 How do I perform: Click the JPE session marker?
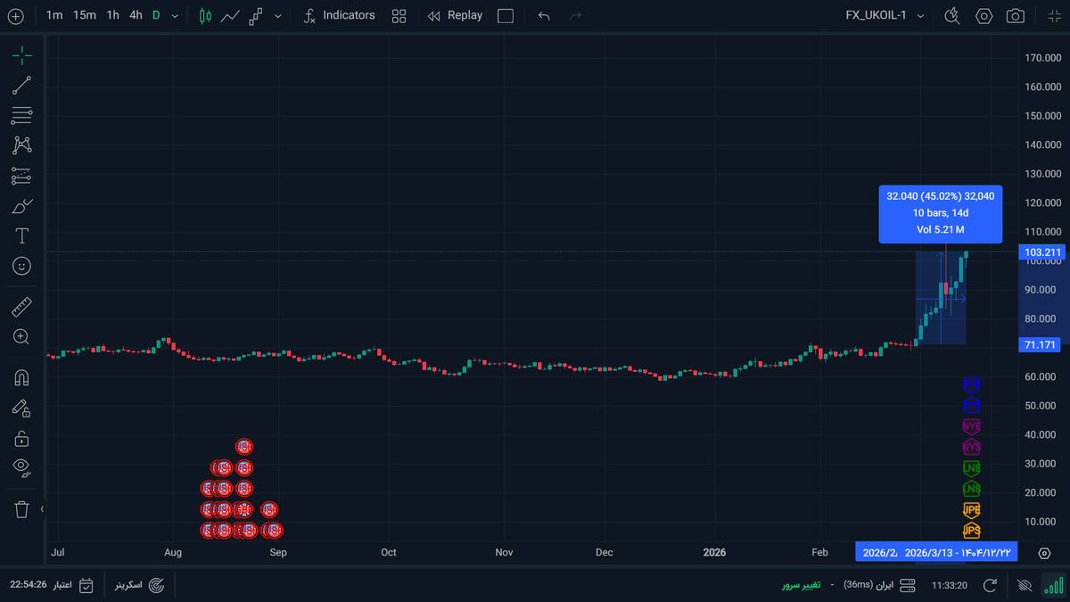[972, 510]
